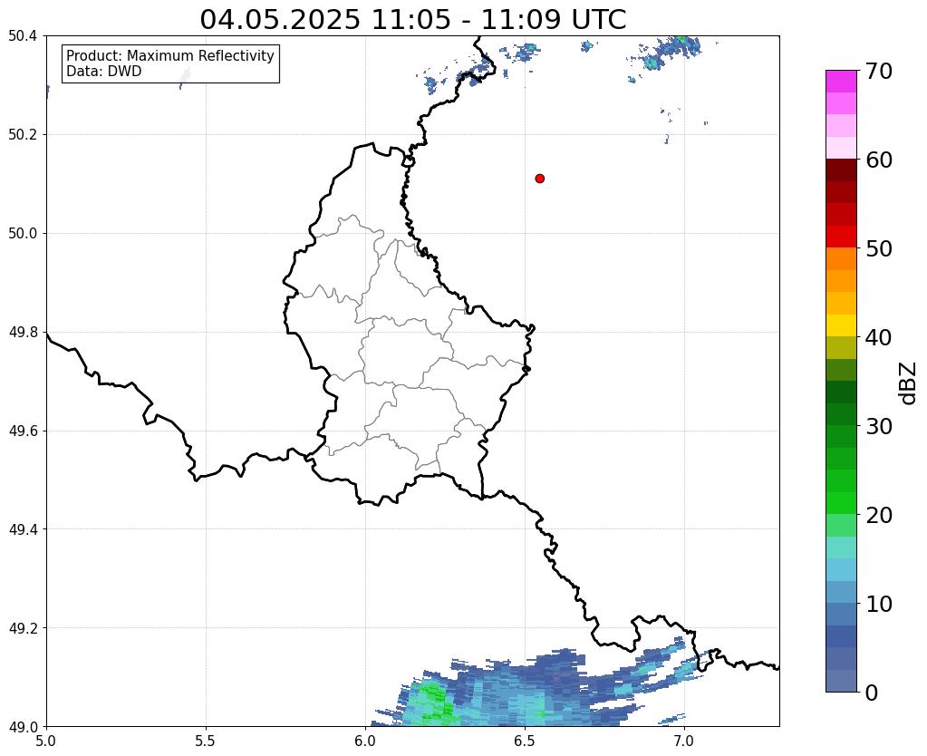927x756 pixels.
Task: Click latitude axis label 50.2
Action: point(23,135)
